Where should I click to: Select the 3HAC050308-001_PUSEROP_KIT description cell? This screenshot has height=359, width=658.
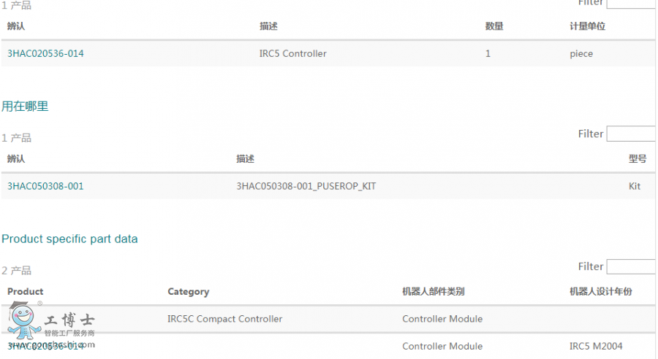point(306,186)
